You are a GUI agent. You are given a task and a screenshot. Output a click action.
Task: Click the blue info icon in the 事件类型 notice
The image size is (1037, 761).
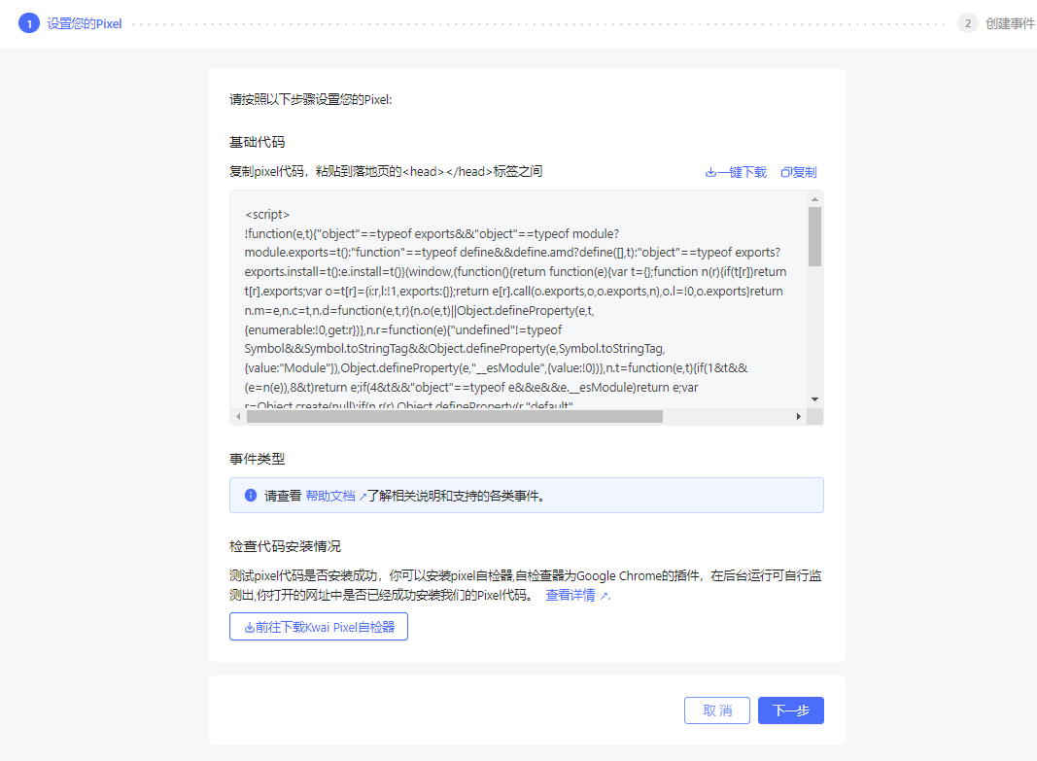(250, 495)
